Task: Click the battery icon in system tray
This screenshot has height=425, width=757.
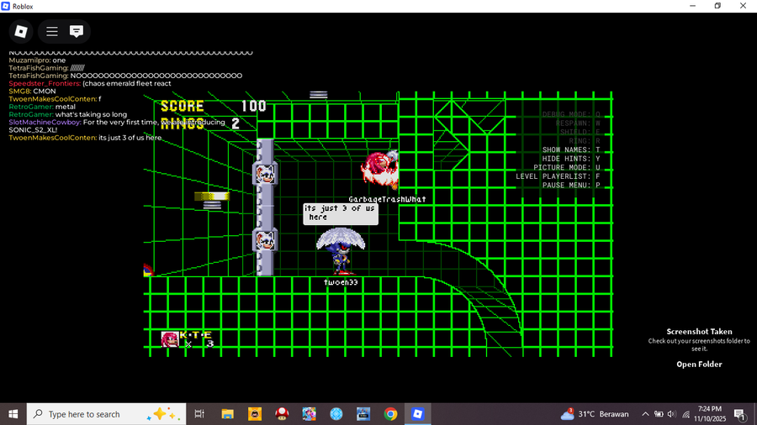Action: point(659,414)
